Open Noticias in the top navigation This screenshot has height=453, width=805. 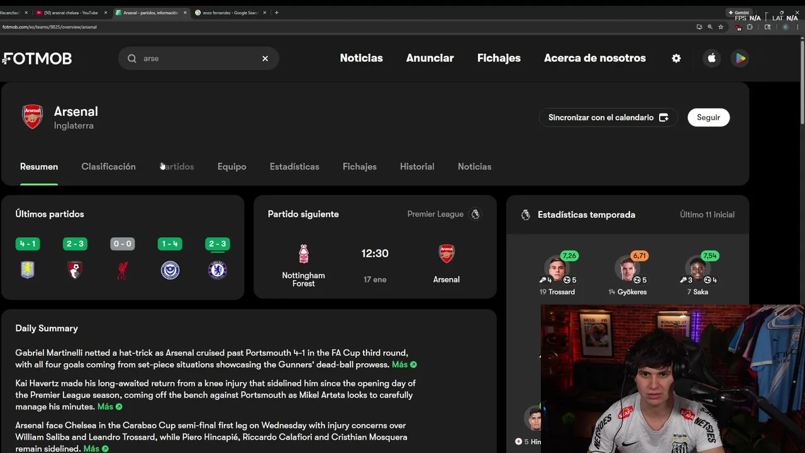(x=361, y=58)
